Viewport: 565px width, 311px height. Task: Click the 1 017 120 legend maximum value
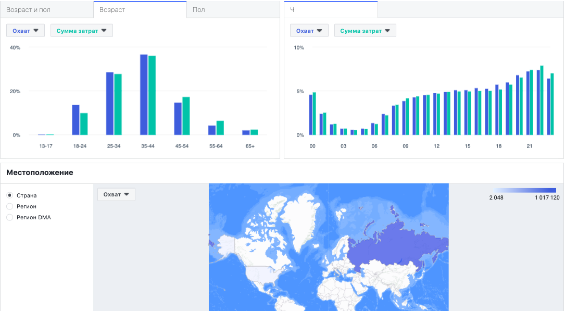click(547, 197)
